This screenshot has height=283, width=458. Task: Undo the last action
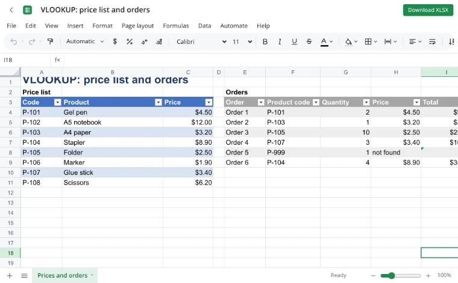tap(14, 41)
